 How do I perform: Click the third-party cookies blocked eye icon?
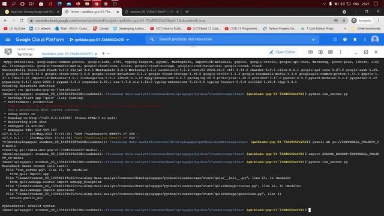pyautogui.click(x=336, y=20)
